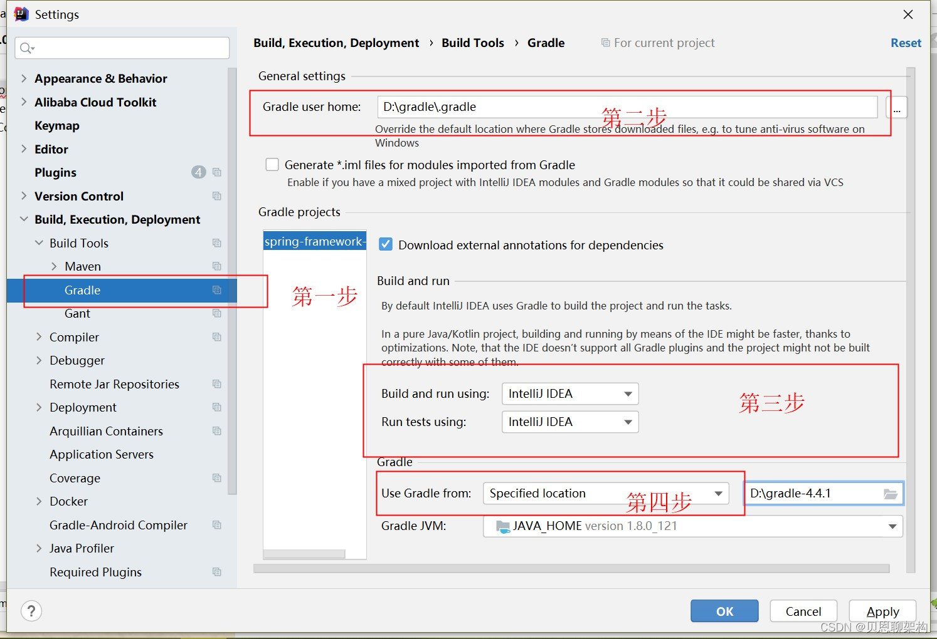The height and width of the screenshot is (639, 937).
Task: Click the Cancel button
Action: tap(803, 611)
